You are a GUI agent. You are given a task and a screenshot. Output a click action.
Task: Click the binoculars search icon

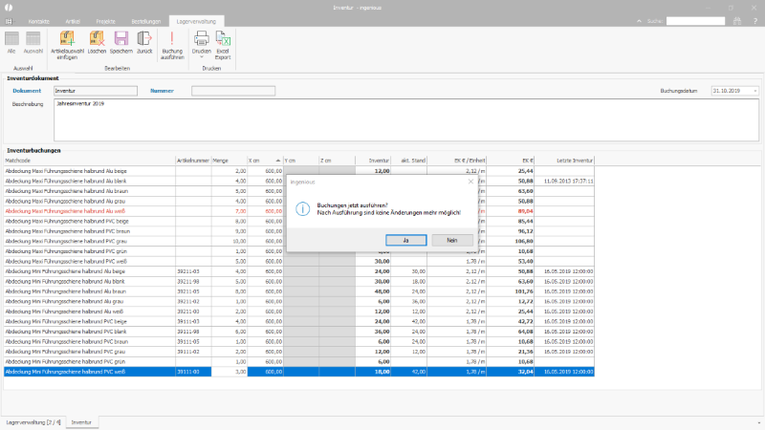(737, 21)
